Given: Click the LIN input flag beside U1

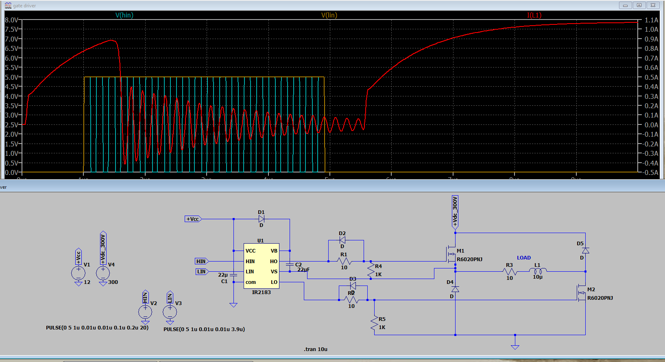Looking at the screenshot, I should coord(202,271).
